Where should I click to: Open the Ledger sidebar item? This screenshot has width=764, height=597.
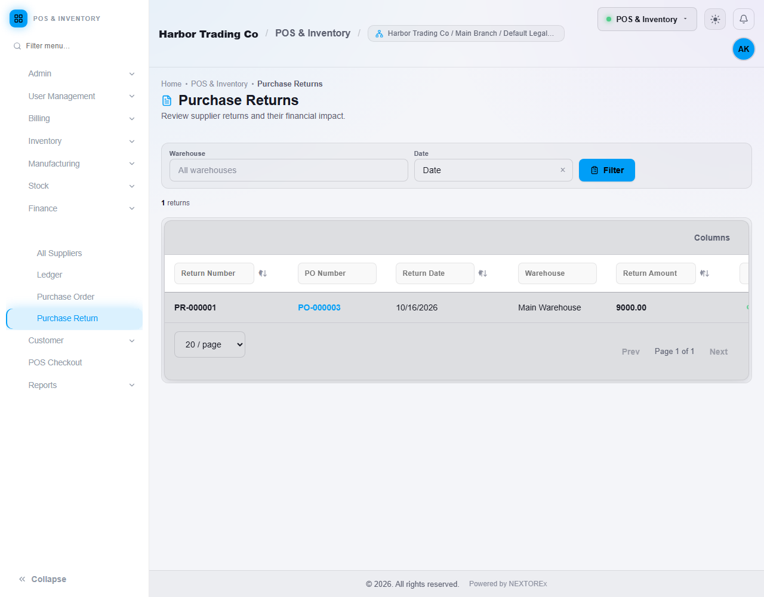50,275
